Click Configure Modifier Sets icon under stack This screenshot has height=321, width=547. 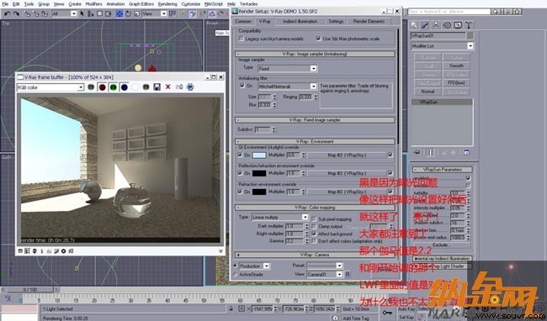pos(466,152)
